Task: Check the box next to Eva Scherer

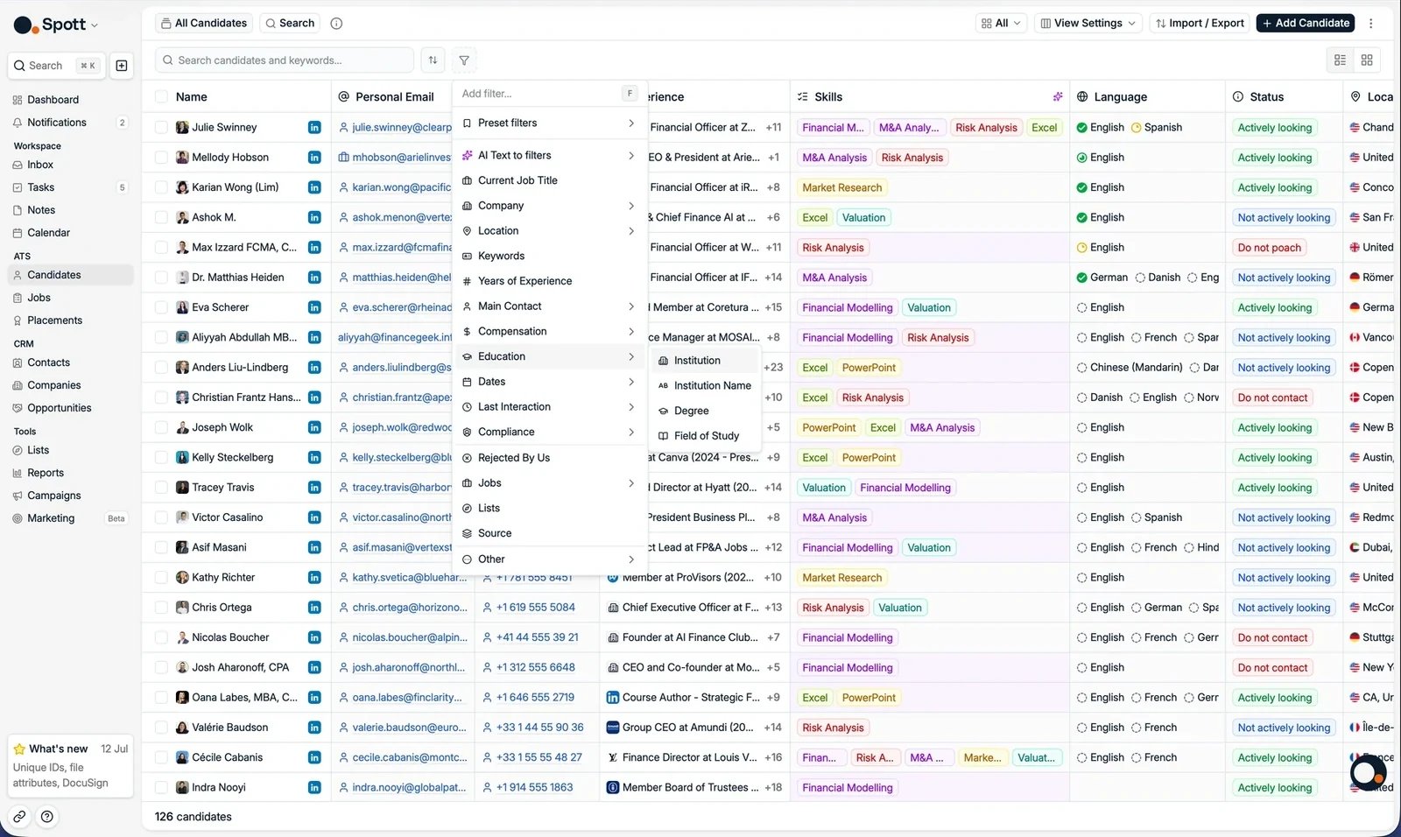Action: [x=161, y=307]
